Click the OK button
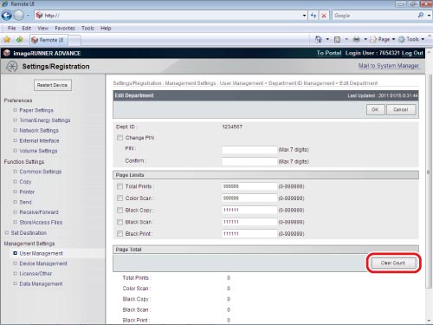The width and height of the screenshot is (433, 325). tap(375, 109)
